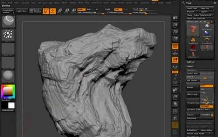Open the Light Box browser

(x=22, y=11)
